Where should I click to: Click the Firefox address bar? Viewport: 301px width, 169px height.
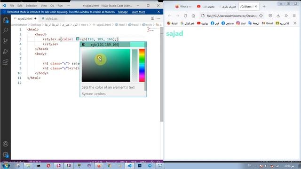click(231, 15)
